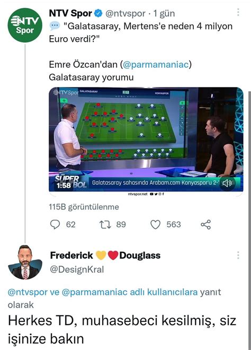Open Frederick Douglass profile picture
Viewport: 251px width, 350px height.
[x=25, y=262]
